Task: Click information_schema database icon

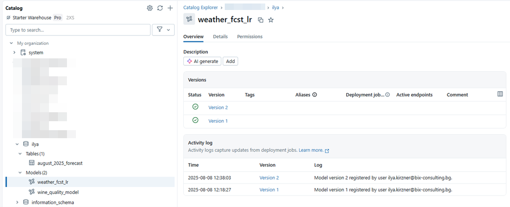Action: coord(26,202)
